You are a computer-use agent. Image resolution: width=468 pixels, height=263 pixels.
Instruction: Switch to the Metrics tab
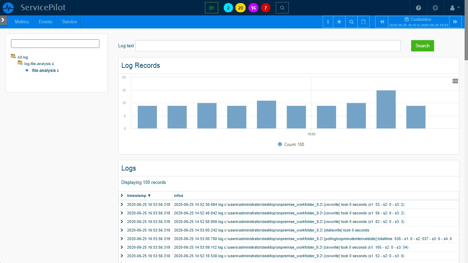pos(21,22)
